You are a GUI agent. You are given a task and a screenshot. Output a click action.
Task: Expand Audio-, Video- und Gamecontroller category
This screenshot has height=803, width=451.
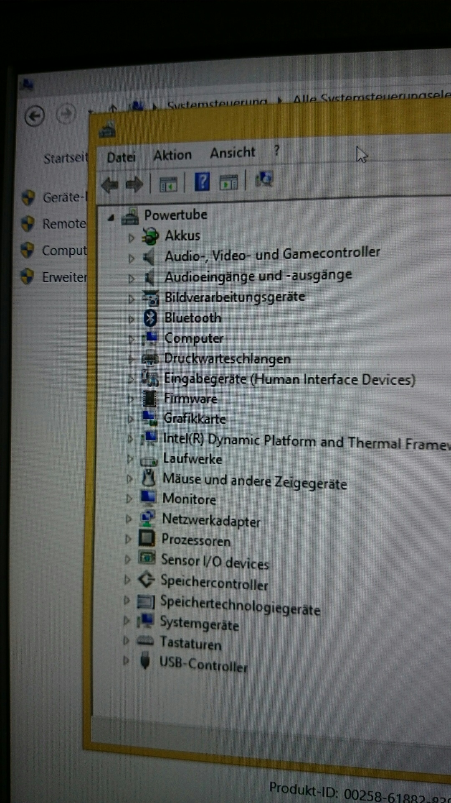(x=131, y=258)
